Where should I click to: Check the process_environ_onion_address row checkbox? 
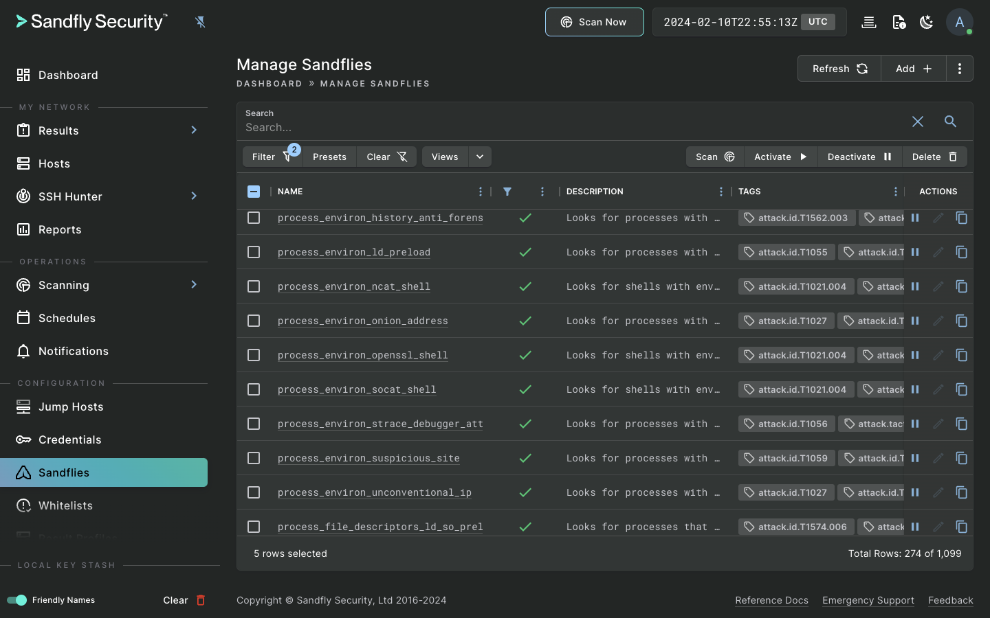point(254,321)
